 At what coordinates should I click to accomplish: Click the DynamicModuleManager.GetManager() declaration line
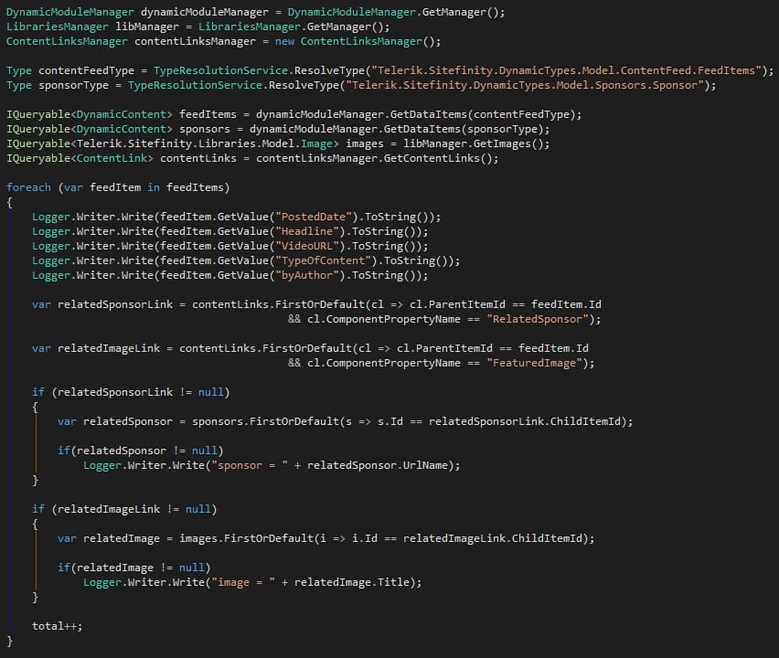tap(255, 13)
